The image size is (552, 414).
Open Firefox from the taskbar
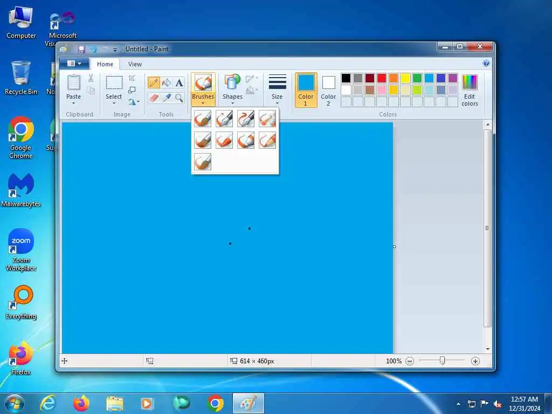click(x=81, y=403)
